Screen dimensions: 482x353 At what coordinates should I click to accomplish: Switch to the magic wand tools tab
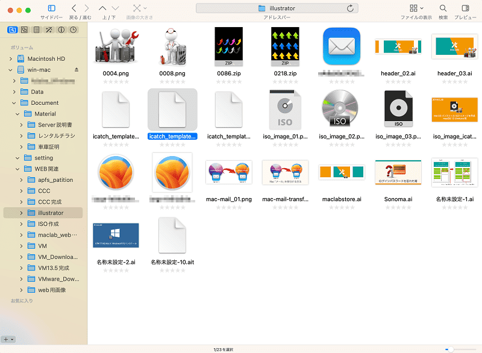tap(49, 30)
